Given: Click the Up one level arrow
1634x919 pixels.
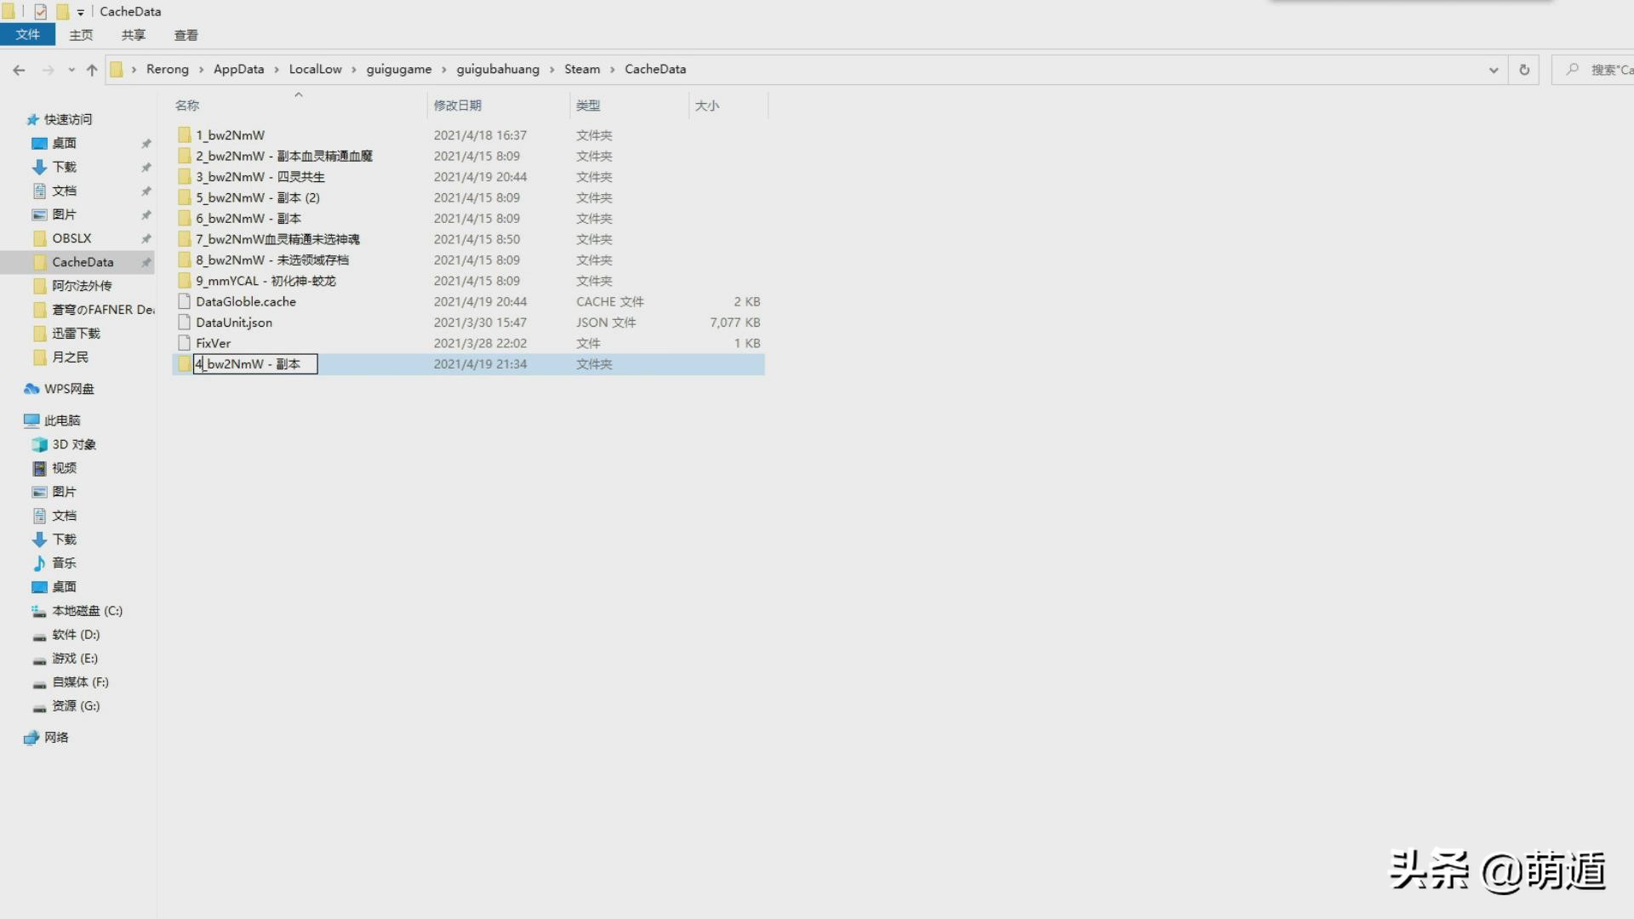Looking at the screenshot, I should tap(92, 70).
